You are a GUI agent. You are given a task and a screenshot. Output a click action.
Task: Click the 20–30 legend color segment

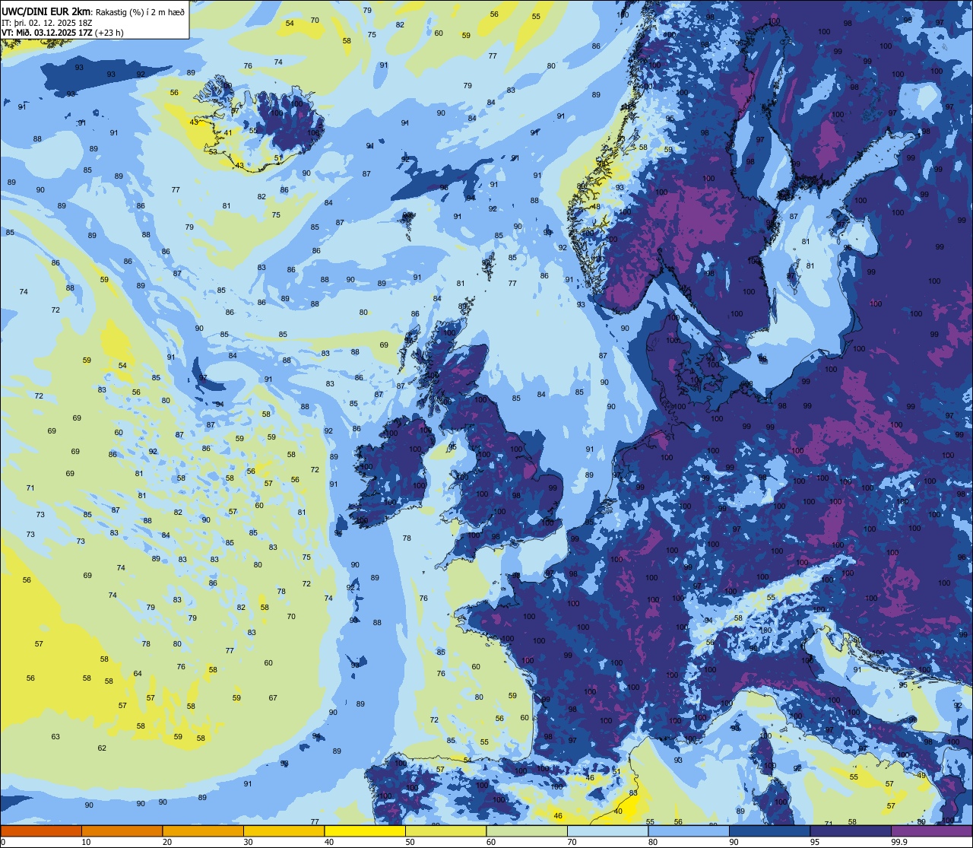(203, 831)
